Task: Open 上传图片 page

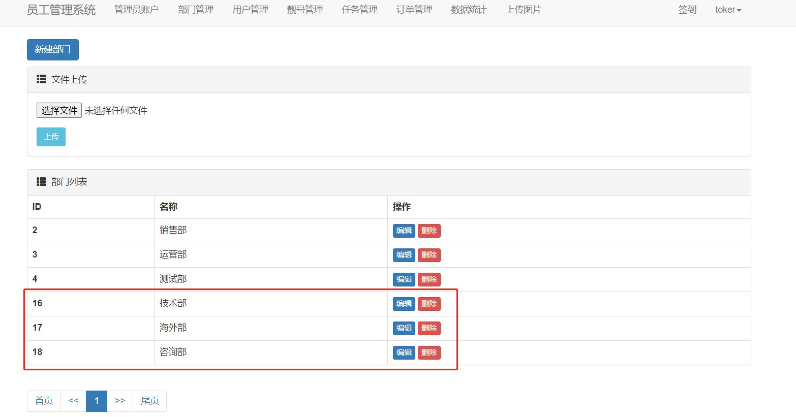Action: tap(524, 10)
